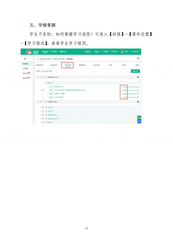This screenshot has height=244, width=173.
Task: Select 今日课堂 in the left sidebar
Action: [x=25, y=68]
